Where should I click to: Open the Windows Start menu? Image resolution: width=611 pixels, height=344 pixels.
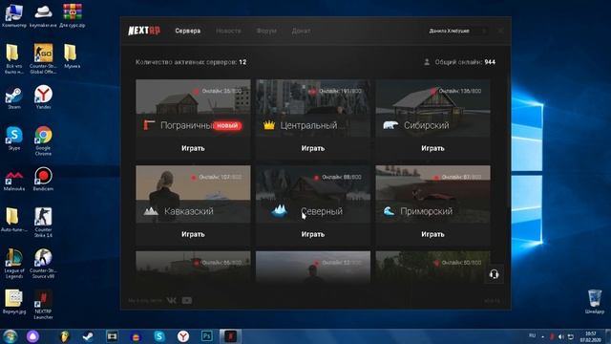(11, 336)
